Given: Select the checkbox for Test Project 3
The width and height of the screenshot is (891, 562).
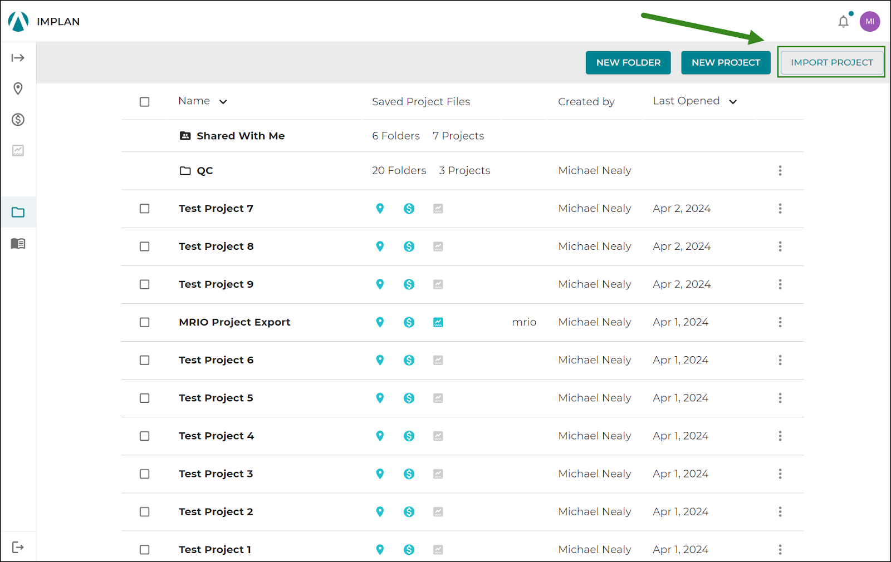Looking at the screenshot, I should pos(144,474).
